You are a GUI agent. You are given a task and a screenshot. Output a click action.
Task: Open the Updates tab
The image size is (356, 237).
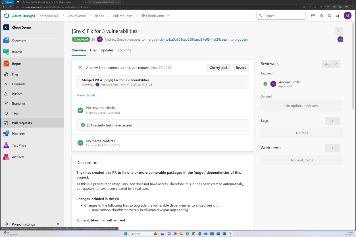click(x=107, y=50)
